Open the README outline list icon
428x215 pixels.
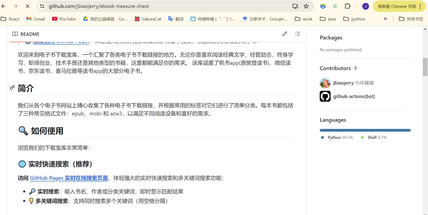(x=298, y=34)
